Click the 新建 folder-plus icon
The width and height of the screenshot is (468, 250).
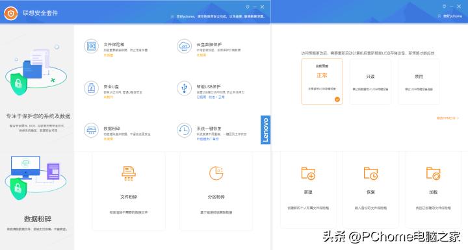[308, 173]
